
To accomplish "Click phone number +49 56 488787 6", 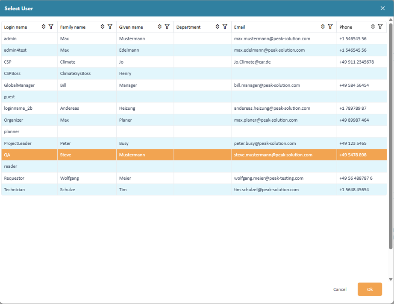I will 356,178.
